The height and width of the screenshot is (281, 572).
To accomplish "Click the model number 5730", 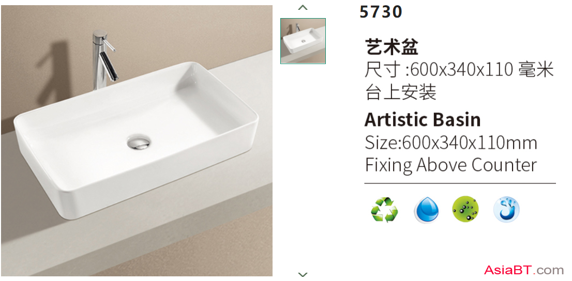I will pos(381,12).
